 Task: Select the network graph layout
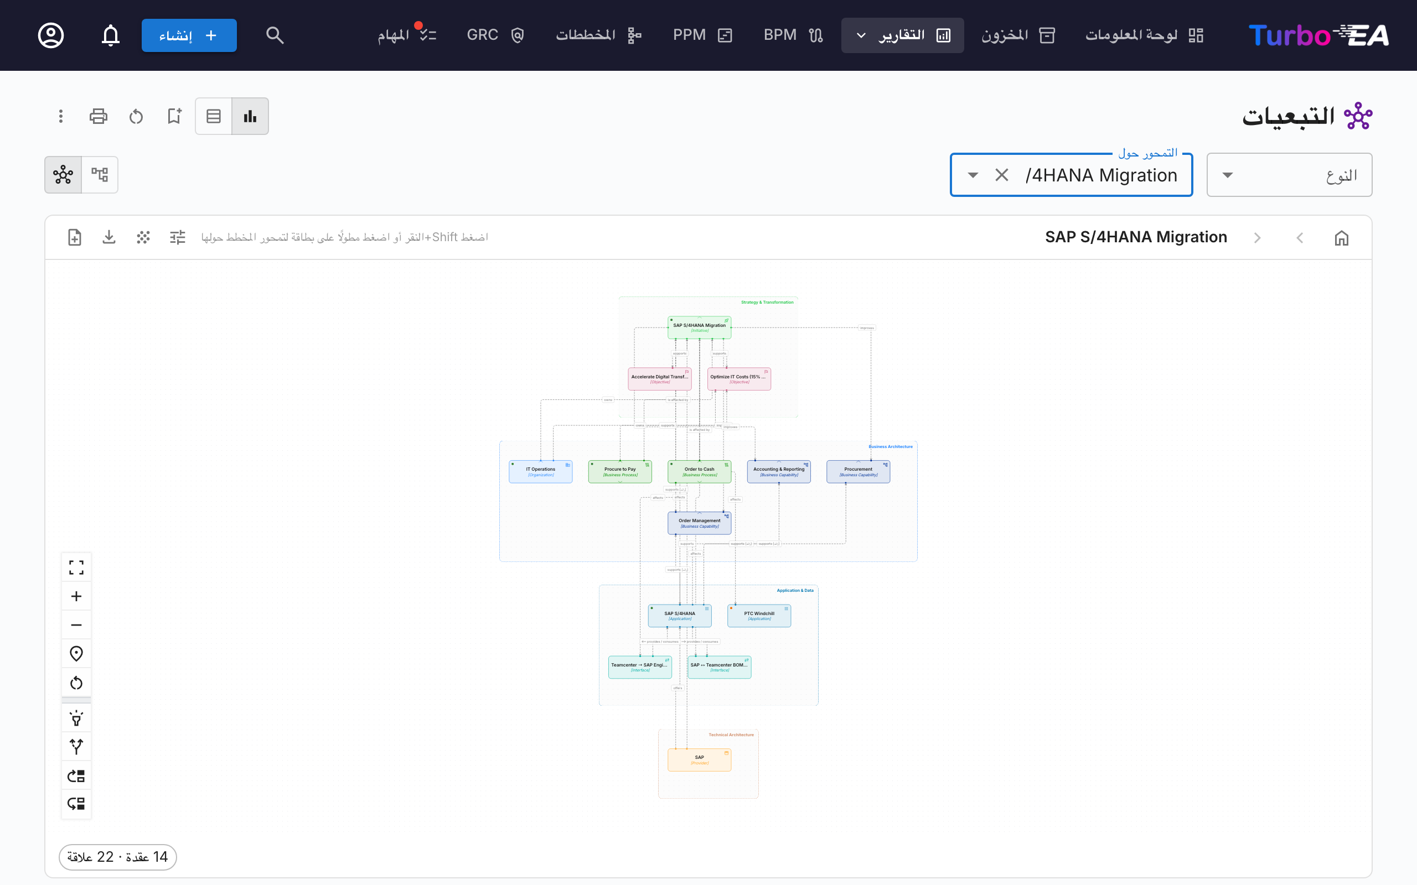[63, 174]
